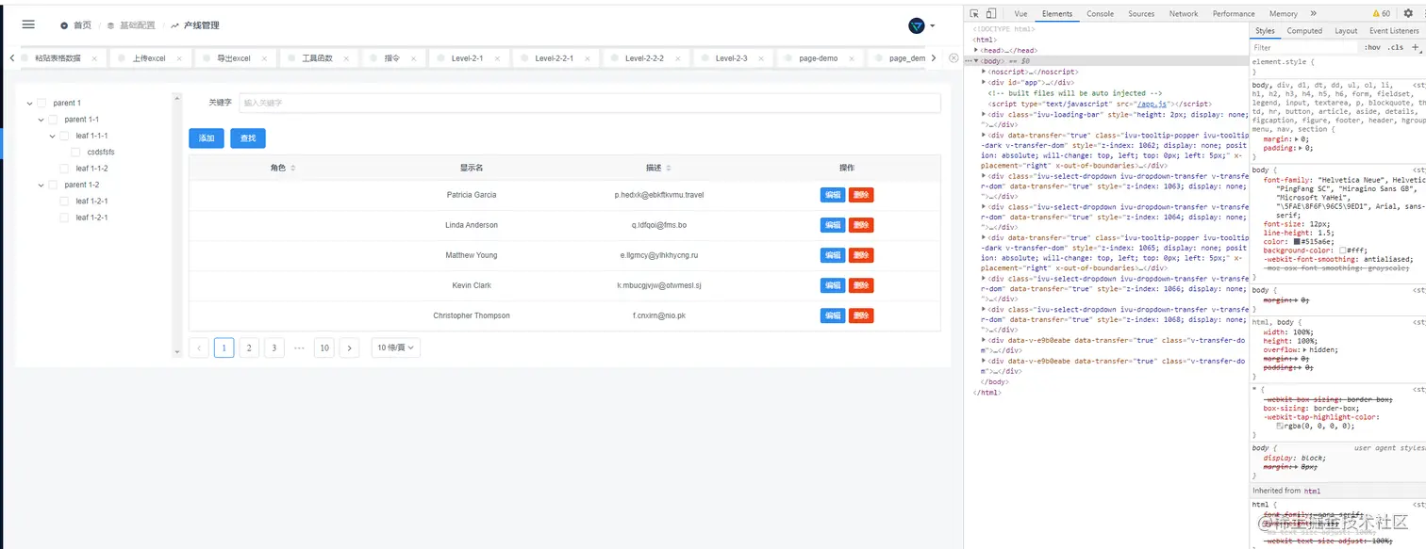1426x549 pixels.
Task: Expand the <head> element in DOM tree
Action: pos(977,50)
